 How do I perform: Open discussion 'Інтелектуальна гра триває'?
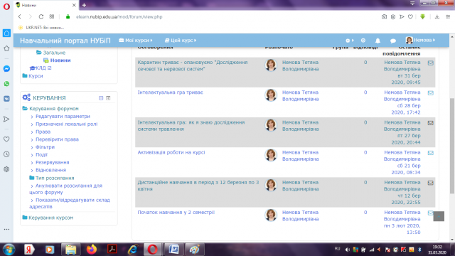(171, 92)
